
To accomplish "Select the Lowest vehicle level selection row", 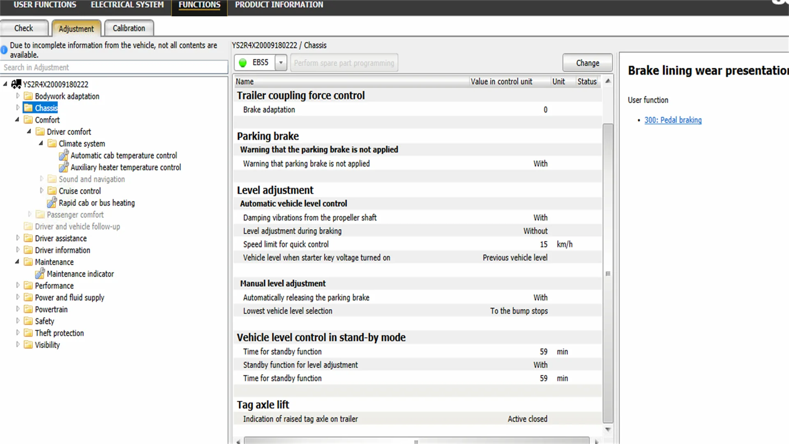I will click(418, 311).
